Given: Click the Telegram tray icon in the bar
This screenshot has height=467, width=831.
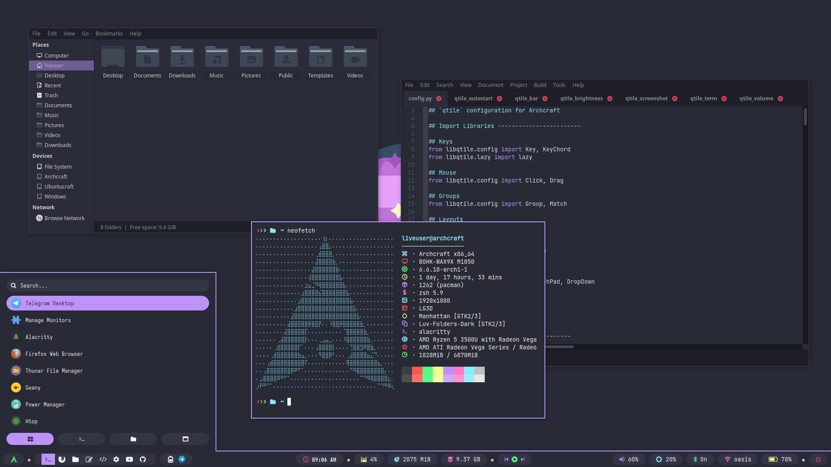Looking at the screenshot, I should (x=182, y=459).
